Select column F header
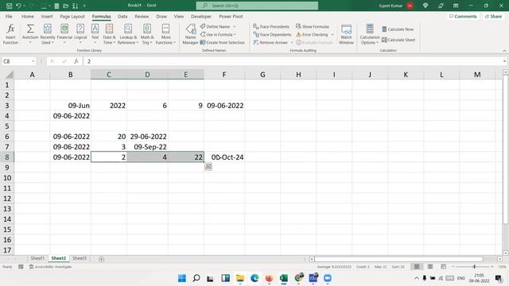509x286 pixels. pos(224,75)
